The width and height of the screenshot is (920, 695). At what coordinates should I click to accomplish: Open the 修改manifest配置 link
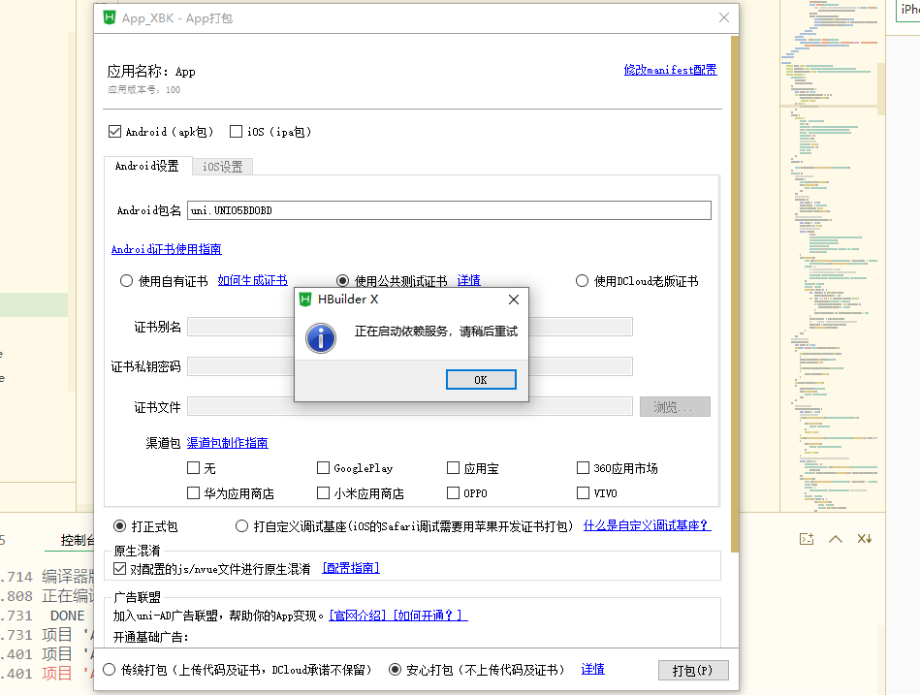[x=670, y=70]
